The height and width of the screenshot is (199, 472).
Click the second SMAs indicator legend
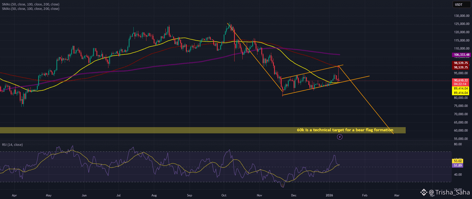(x=31, y=9)
